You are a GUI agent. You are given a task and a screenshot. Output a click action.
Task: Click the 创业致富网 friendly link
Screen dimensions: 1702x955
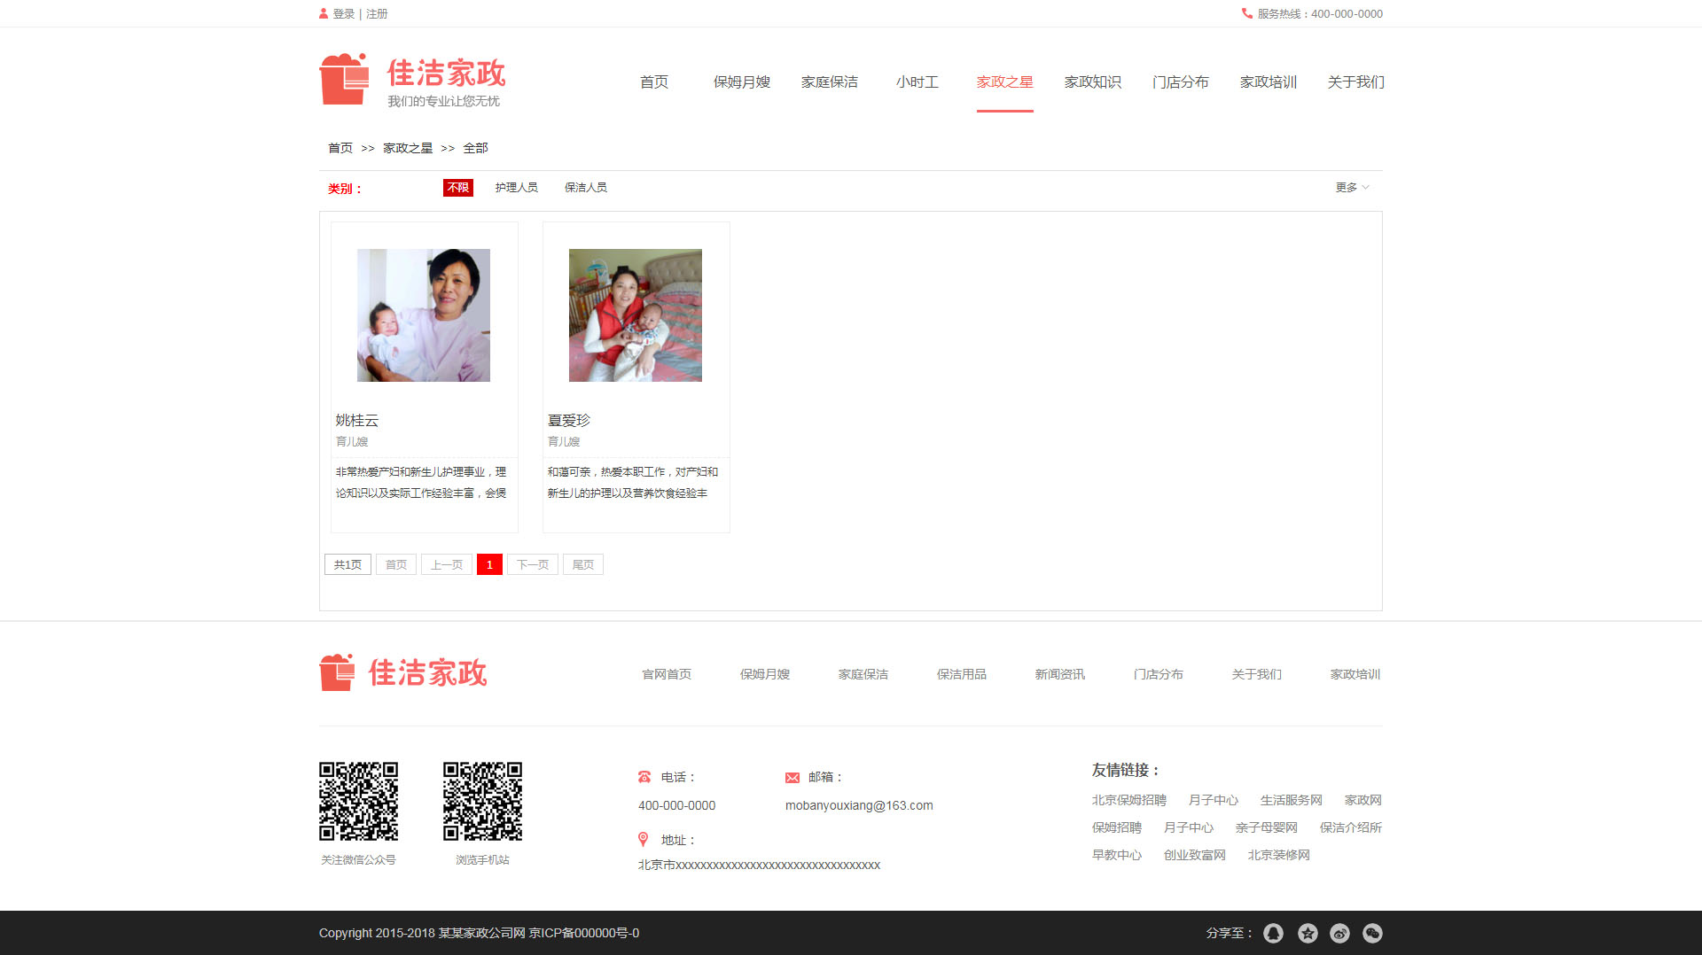(x=1195, y=855)
